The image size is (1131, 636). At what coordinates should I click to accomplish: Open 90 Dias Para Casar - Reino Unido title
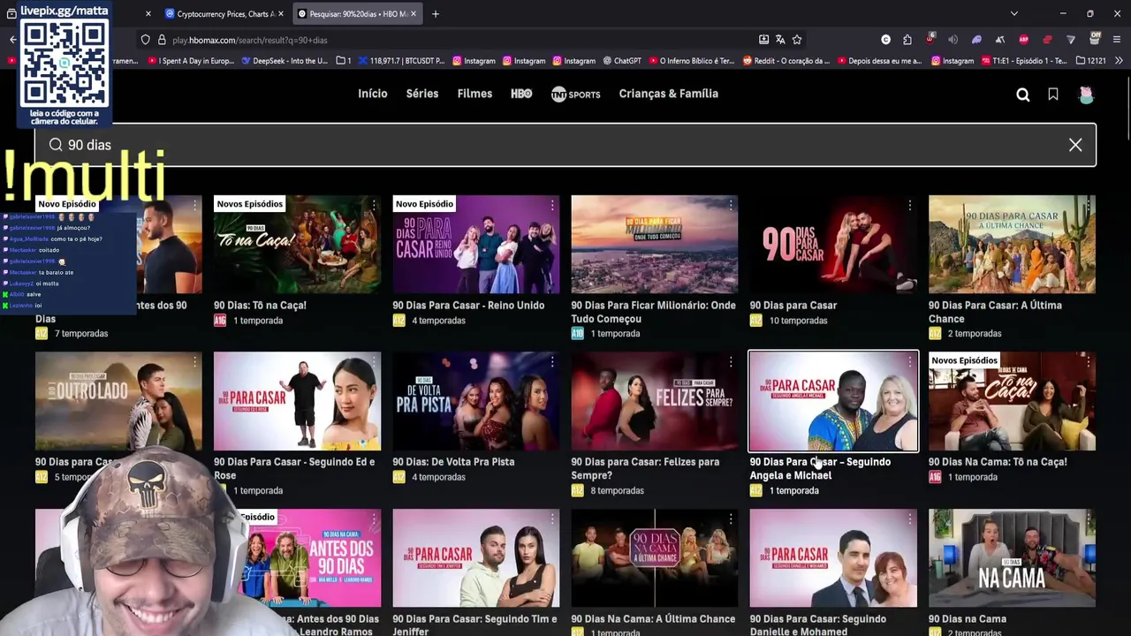[468, 306]
